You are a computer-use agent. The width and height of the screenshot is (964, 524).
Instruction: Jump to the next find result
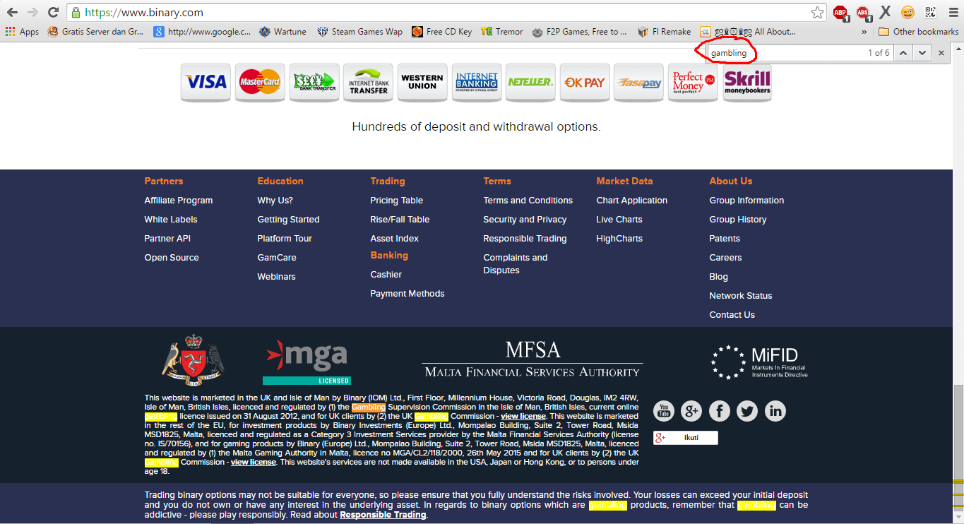[x=921, y=53]
